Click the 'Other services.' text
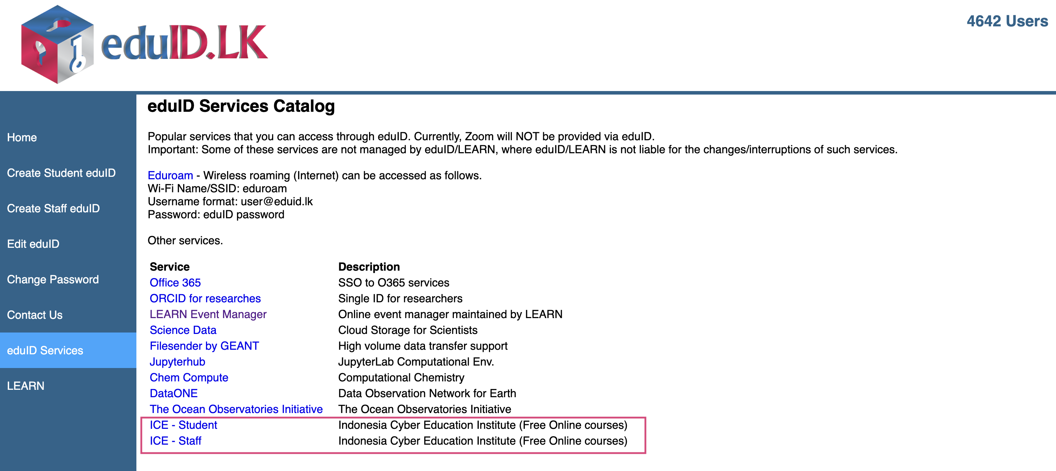This screenshot has height=471, width=1056. point(185,241)
